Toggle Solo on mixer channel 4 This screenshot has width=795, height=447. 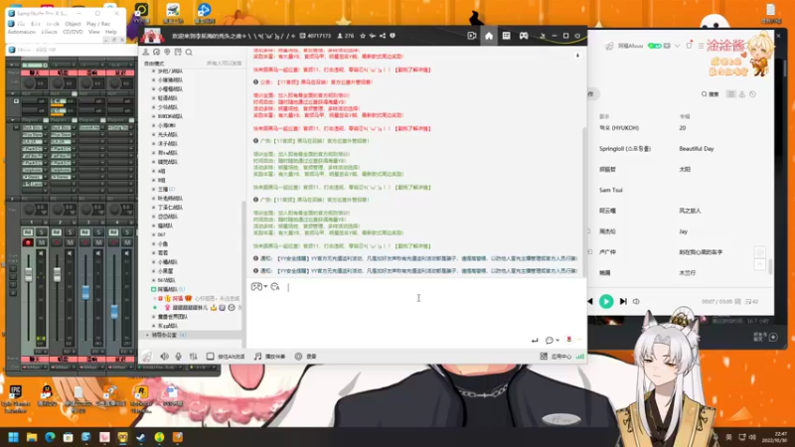(x=127, y=232)
